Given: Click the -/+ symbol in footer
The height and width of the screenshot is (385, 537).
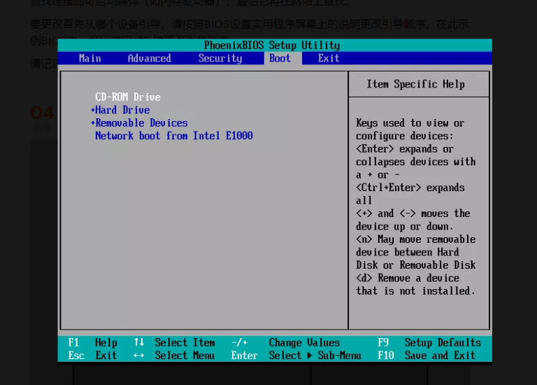Looking at the screenshot, I should point(239,342).
